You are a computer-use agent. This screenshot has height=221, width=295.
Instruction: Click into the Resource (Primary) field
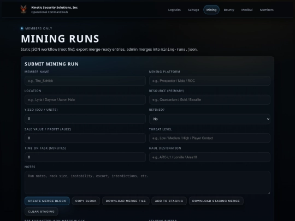(210, 100)
